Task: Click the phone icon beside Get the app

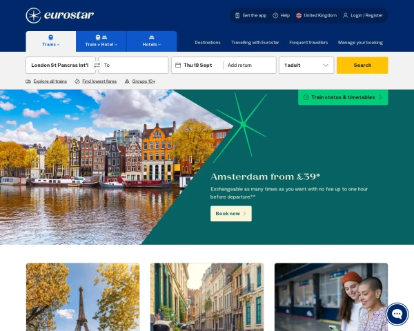Action: tap(237, 15)
